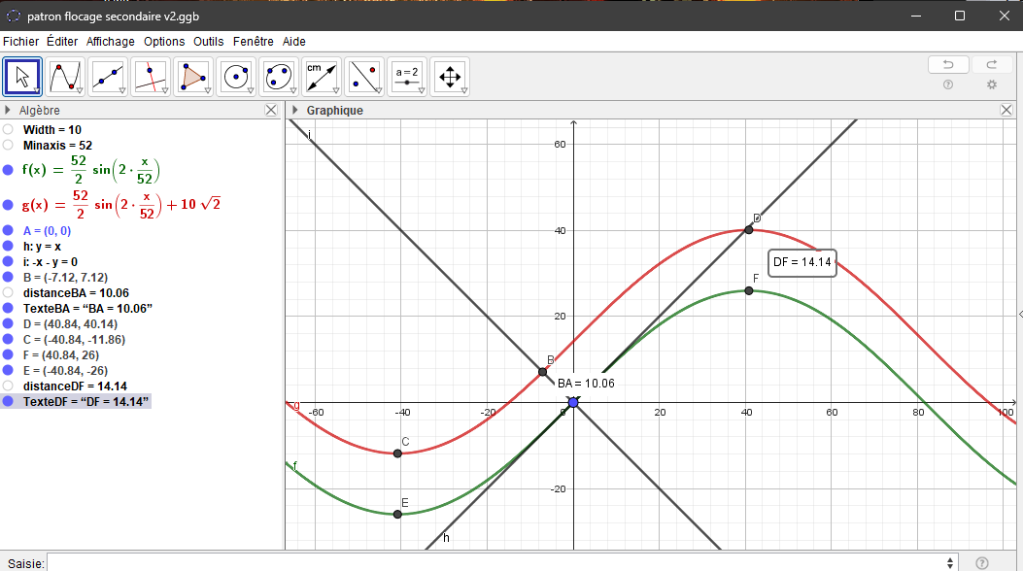Show distanceBA = 10.06 object
Viewport: 1023px width, 571px height.
pos(8,292)
